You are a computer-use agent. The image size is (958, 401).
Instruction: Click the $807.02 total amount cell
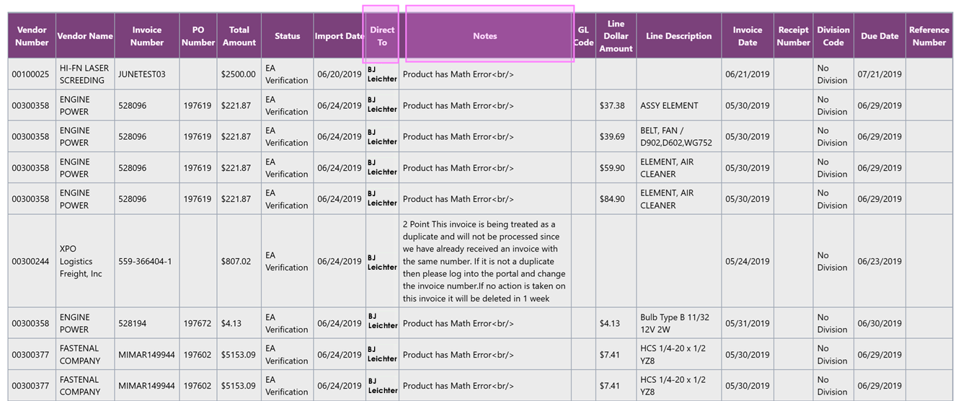(x=236, y=261)
